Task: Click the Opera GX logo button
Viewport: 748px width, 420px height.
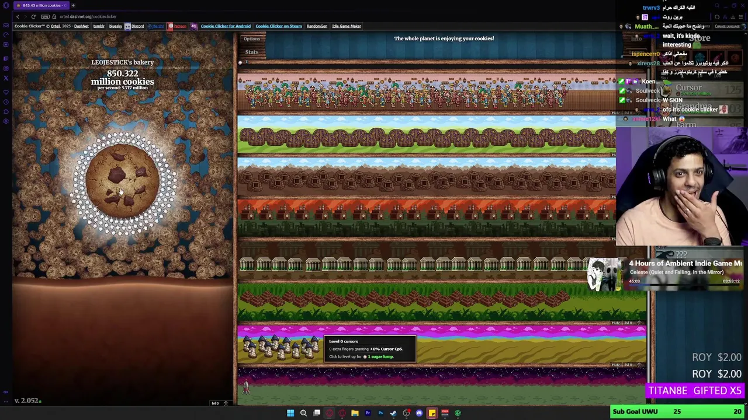Action: 6,5
